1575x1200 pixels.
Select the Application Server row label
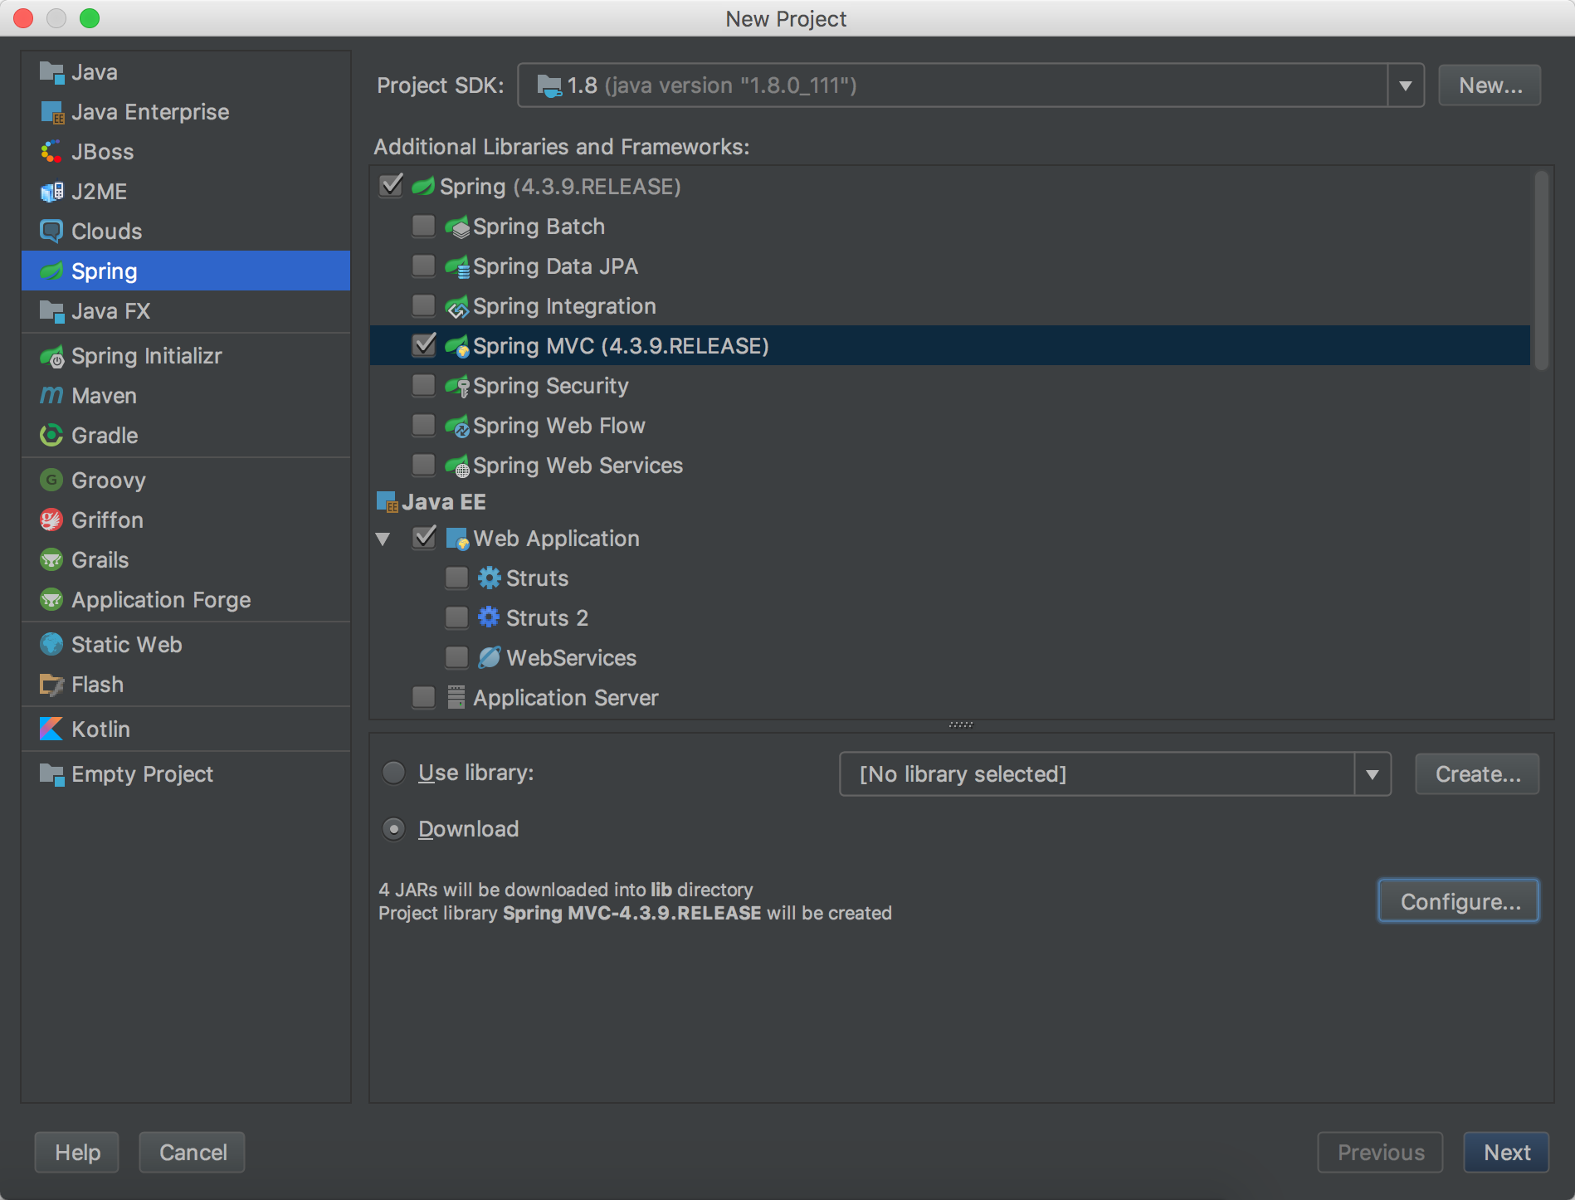566,698
